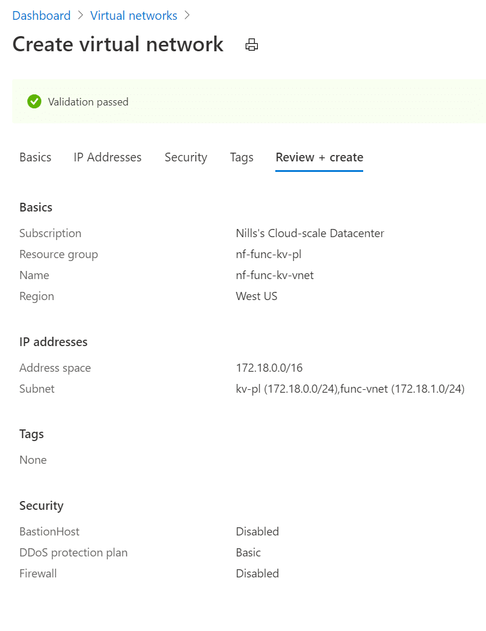
Task: Click the print icon beside the title
Action: point(251,45)
